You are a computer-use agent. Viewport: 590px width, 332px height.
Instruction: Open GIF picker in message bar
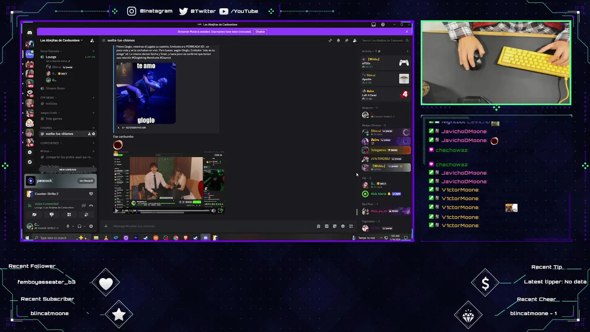(x=326, y=226)
